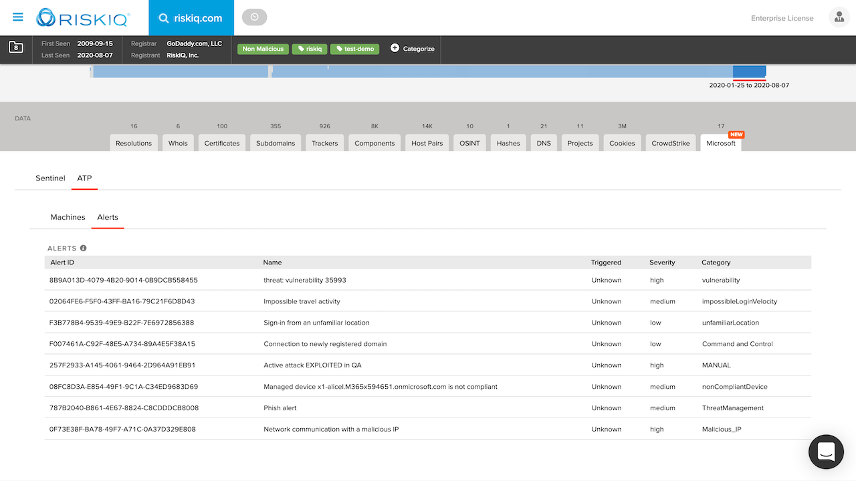Open the Whois tab
The height and width of the screenshot is (481, 856).
click(178, 143)
